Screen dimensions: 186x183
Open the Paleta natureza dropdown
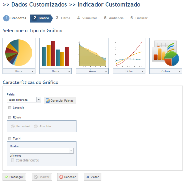click(39, 100)
